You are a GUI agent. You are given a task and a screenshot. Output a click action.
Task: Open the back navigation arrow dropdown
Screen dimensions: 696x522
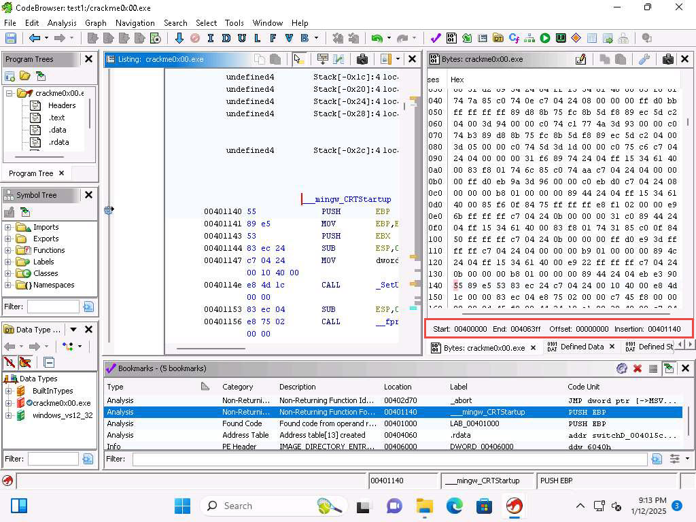(46, 38)
